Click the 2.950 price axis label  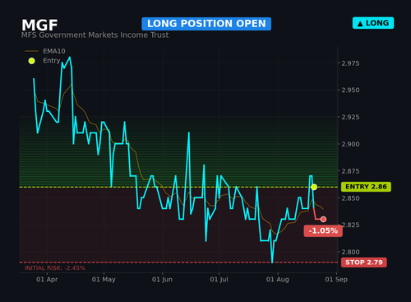[350, 90]
